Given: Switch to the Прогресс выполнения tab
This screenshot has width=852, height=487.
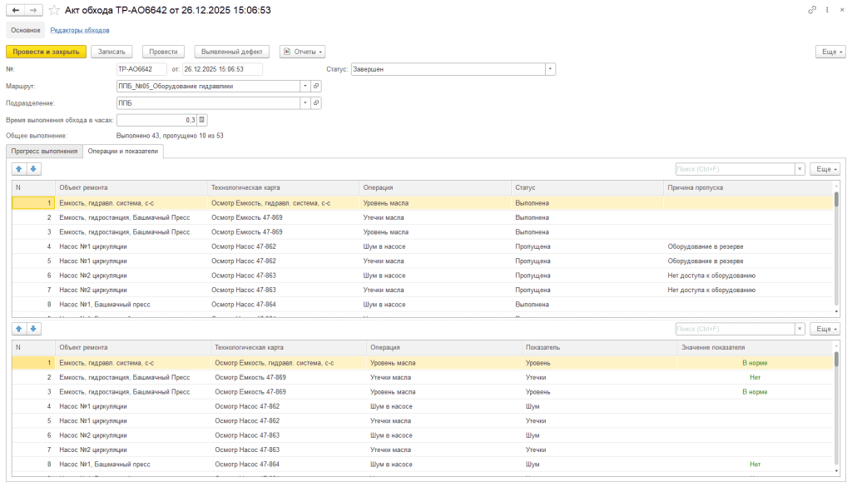Looking at the screenshot, I should click(45, 152).
